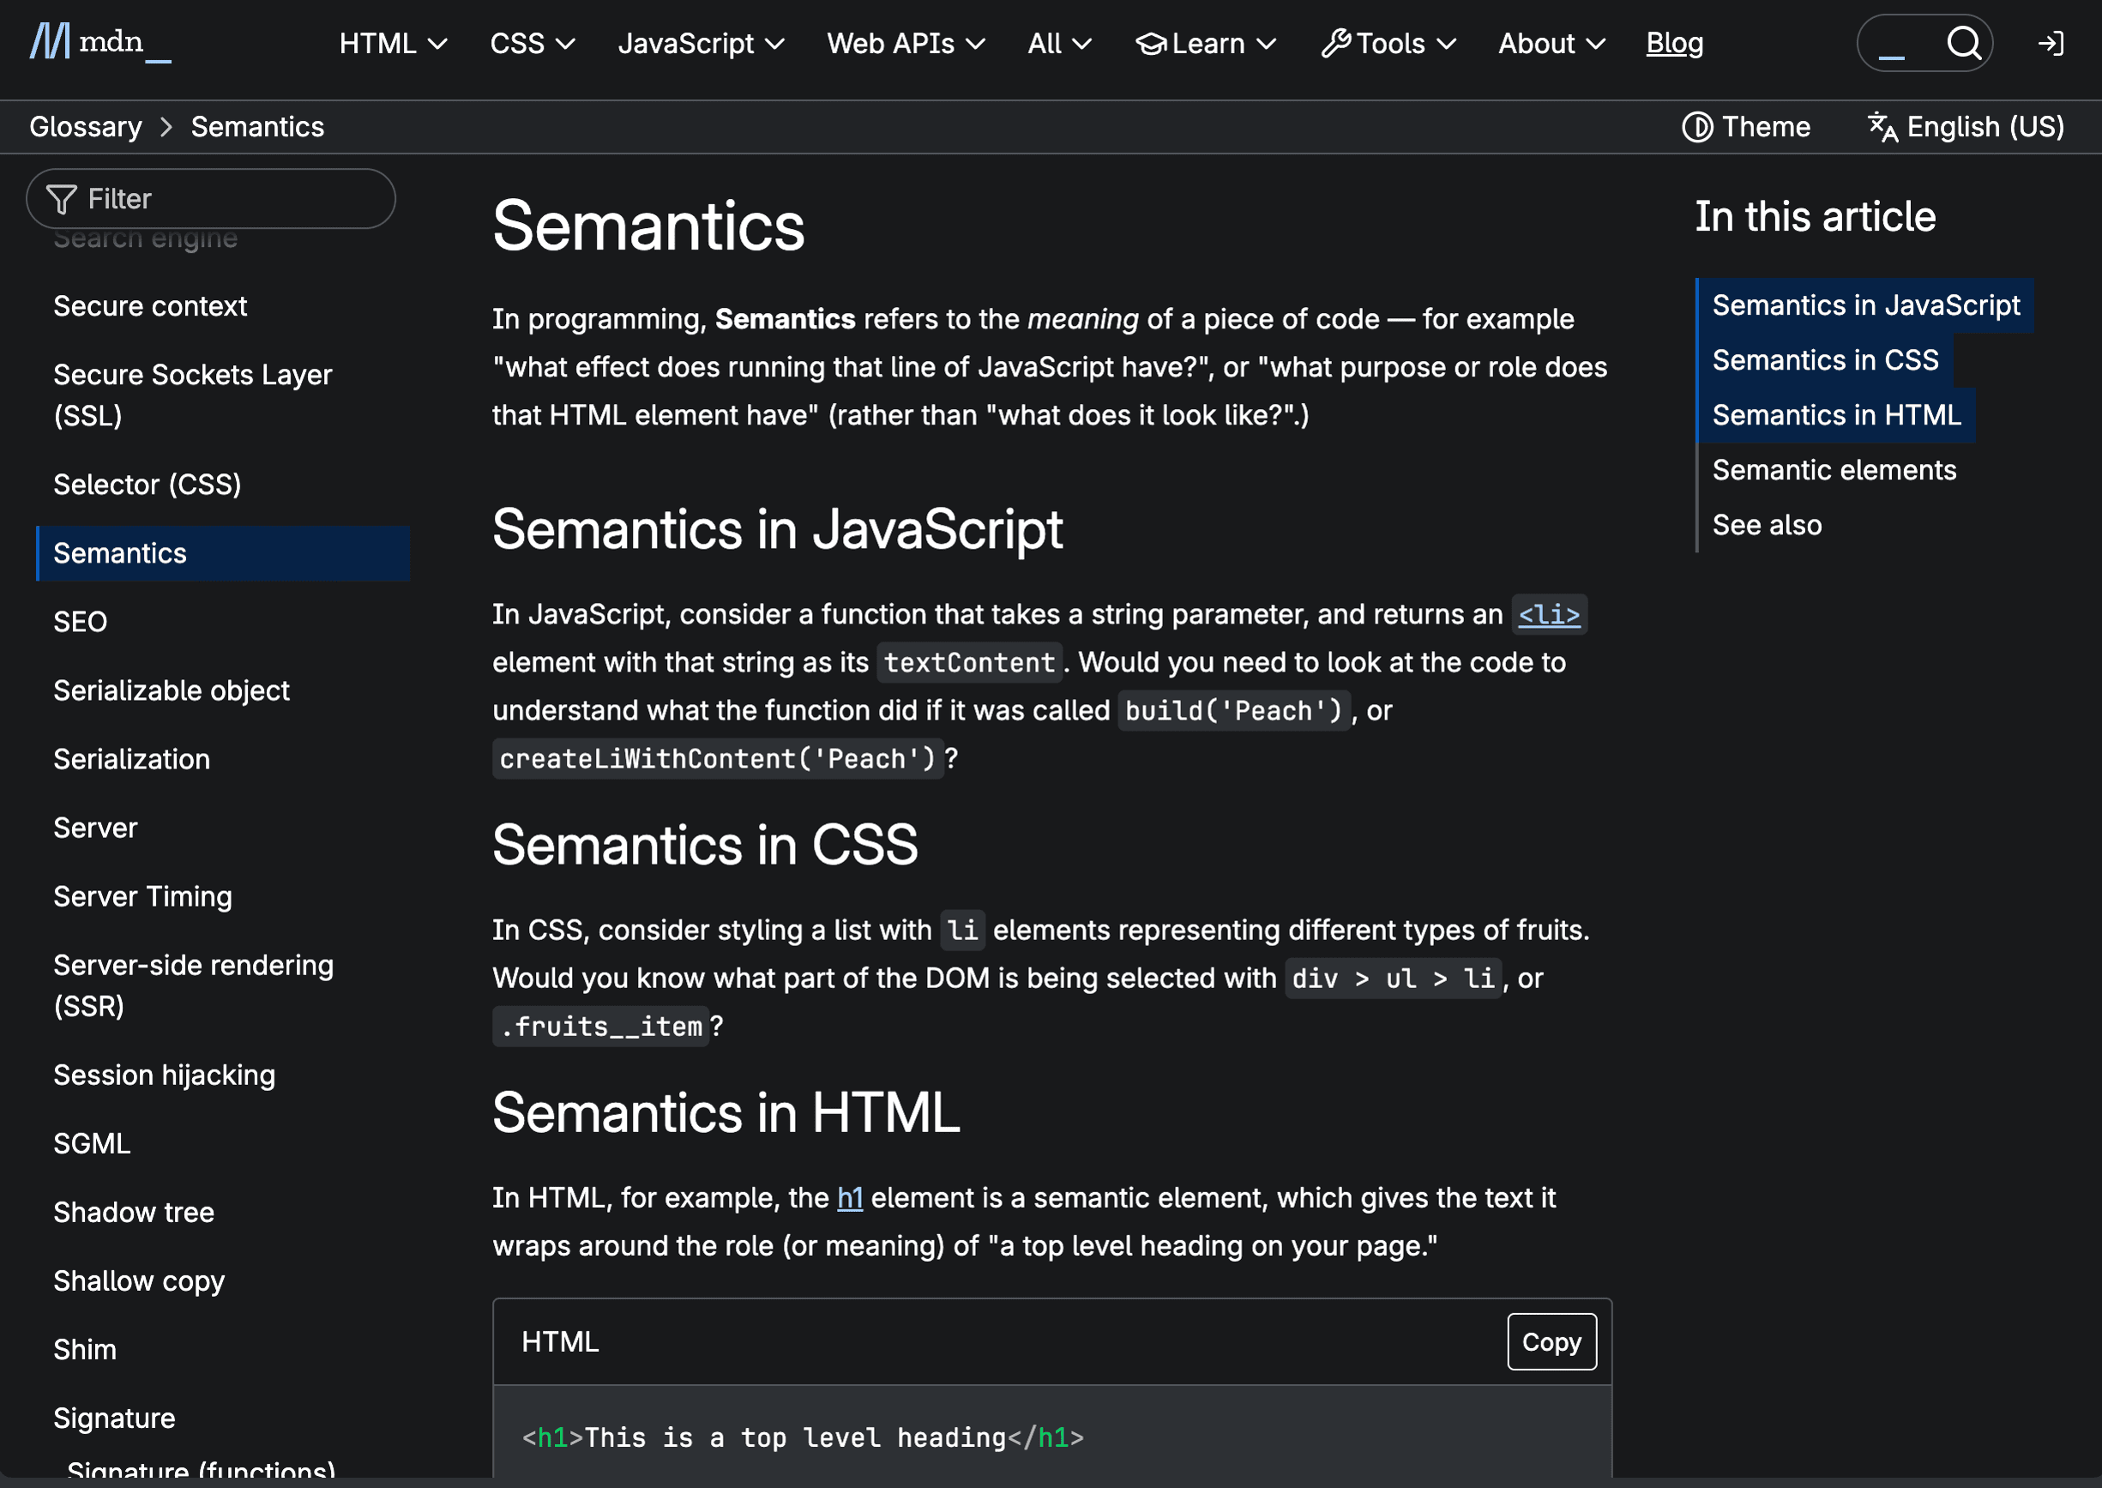This screenshot has height=1488, width=2102.
Task: Jump to Semantic elements section
Action: pyautogui.click(x=1834, y=470)
